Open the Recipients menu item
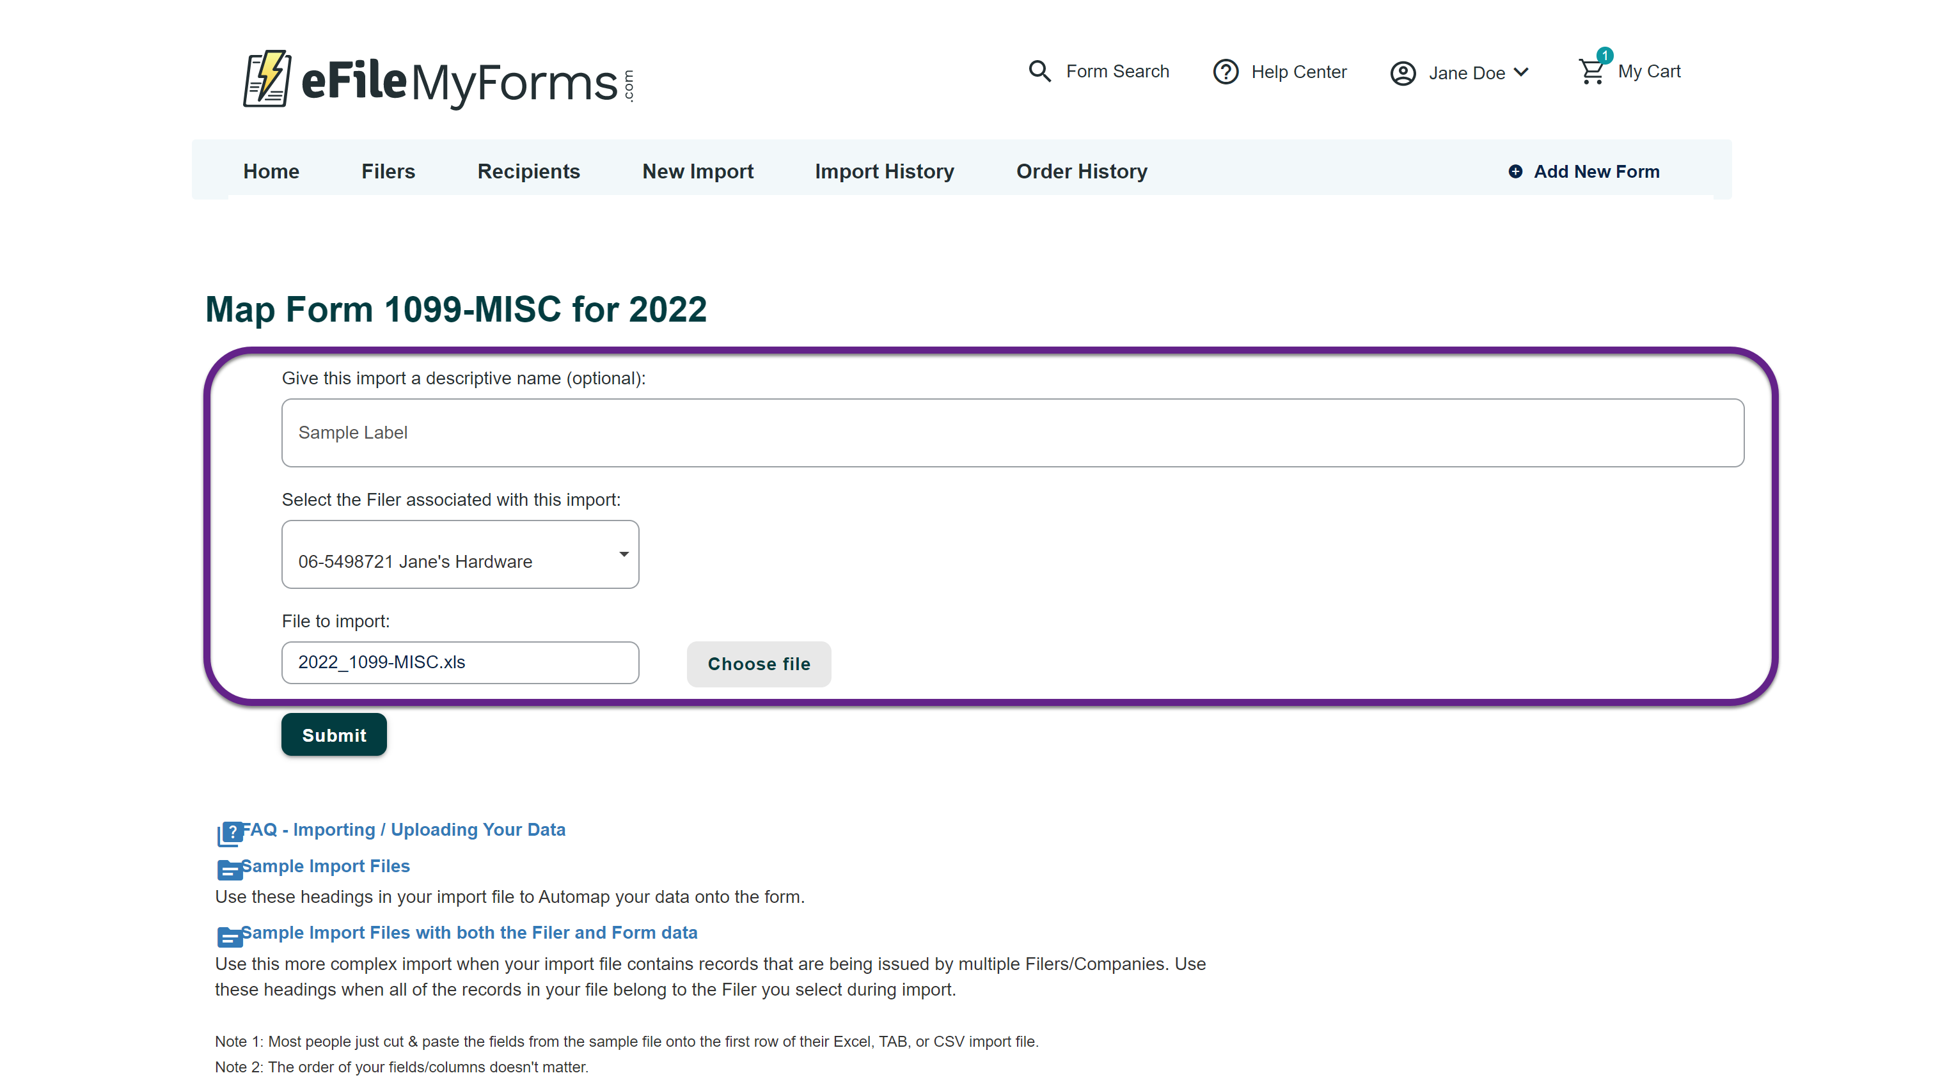Screen dimensions: 1940x1080 pos(528,171)
